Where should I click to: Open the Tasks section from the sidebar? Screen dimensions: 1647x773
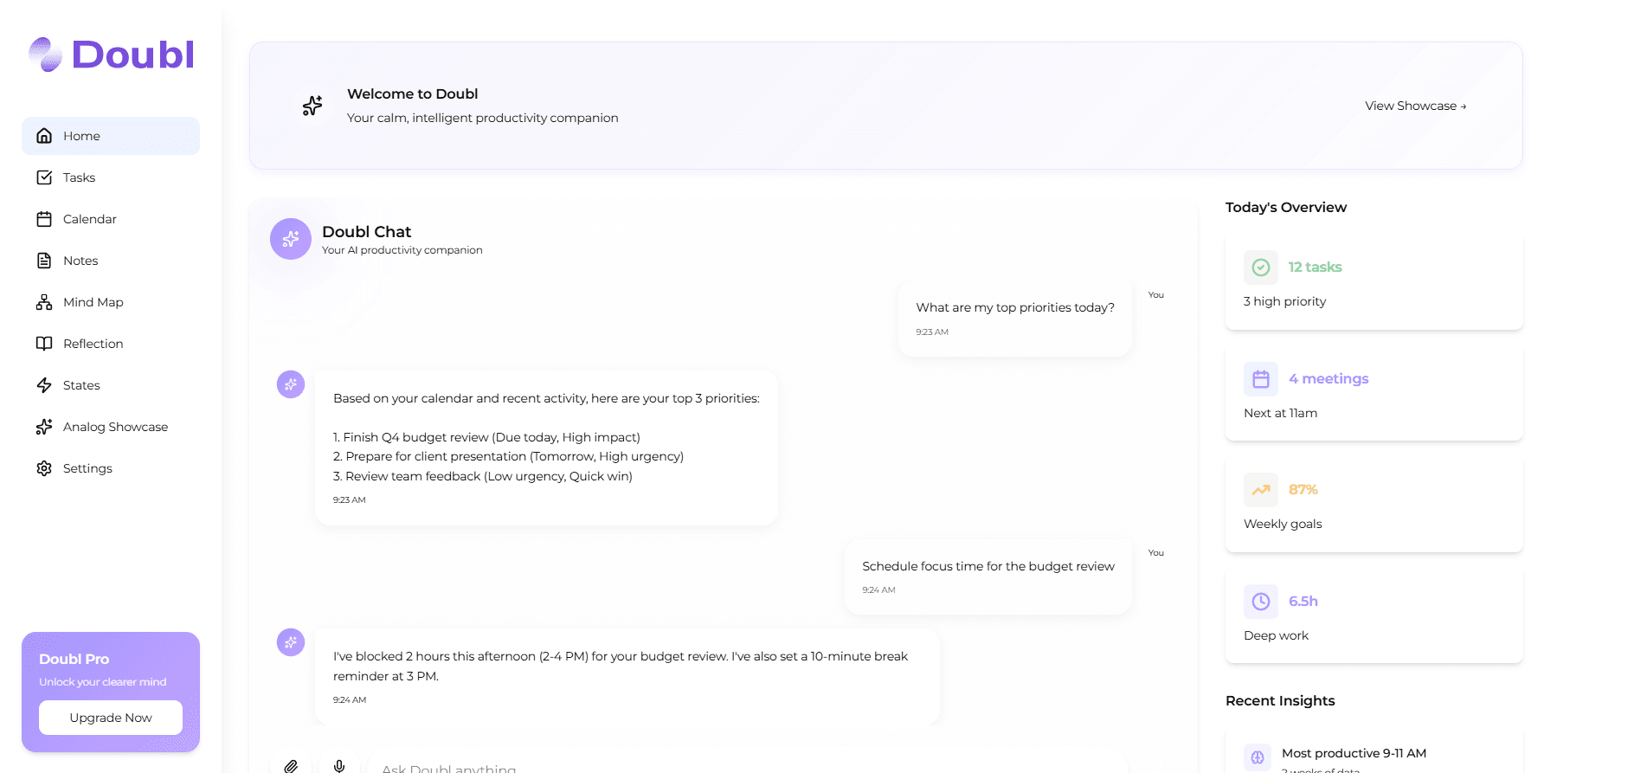pyautogui.click(x=79, y=177)
